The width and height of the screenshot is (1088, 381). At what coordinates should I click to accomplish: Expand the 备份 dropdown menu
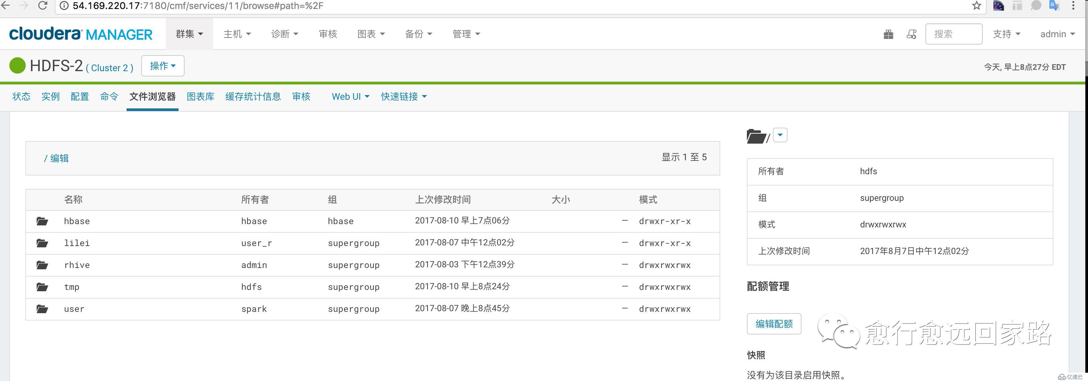click(418, 34)
